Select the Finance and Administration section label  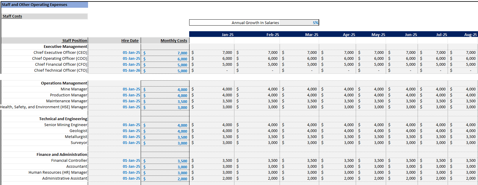(x=62, y=155)
